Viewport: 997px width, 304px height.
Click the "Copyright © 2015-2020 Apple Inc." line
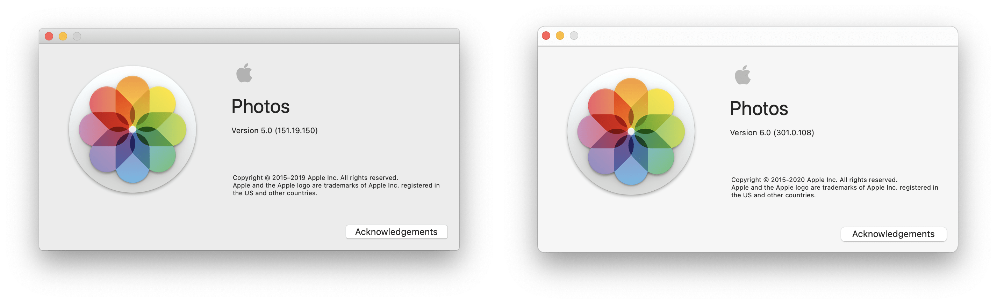[814, 180]
